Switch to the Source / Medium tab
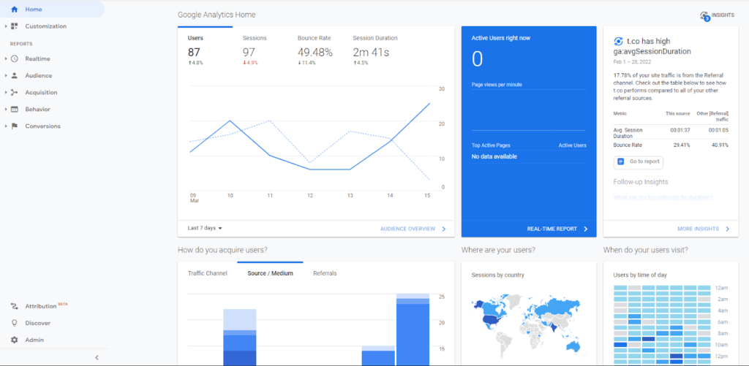Screen dimensions: 749x366 point(270,273)
